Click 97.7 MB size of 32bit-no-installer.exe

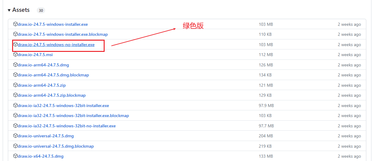tap(266, 126)
